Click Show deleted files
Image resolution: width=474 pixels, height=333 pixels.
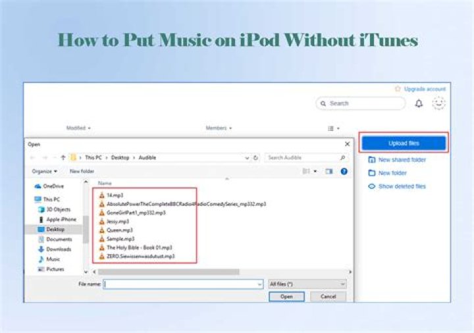tap(402, 186)
